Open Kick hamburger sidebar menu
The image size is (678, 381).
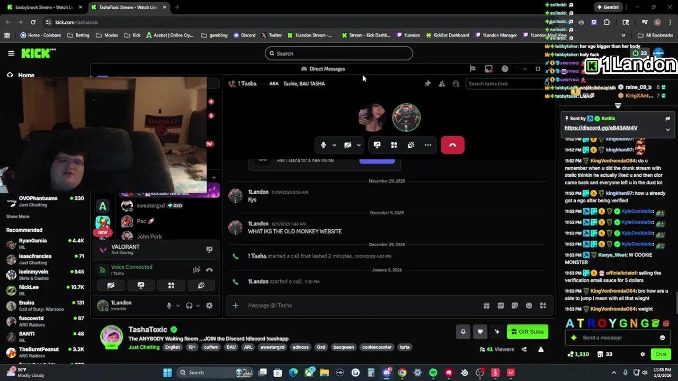[x=11, y=53]
